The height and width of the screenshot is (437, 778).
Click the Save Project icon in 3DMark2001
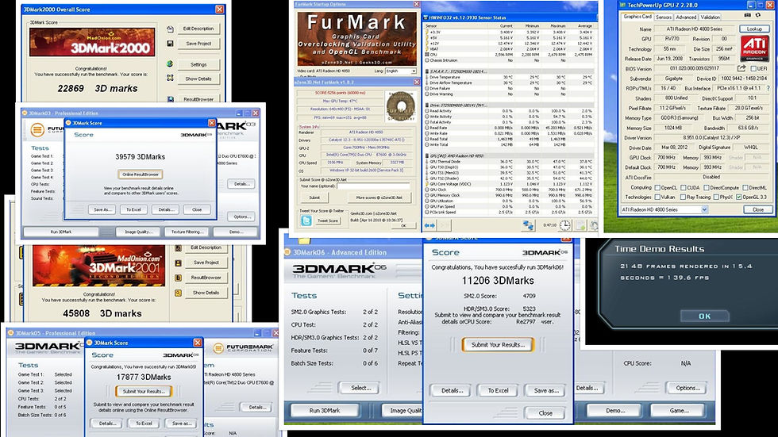click(178, 263)
